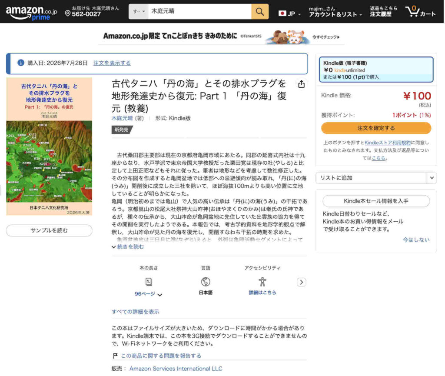Open the search category dropdown
445x376 pixels.
tap(139, 12)
